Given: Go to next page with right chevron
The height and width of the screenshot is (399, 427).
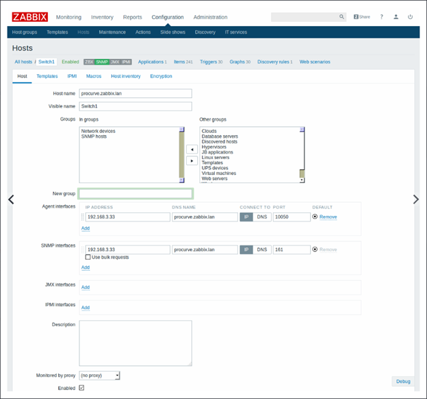Looking at the screenshot, I should [416, 199].
